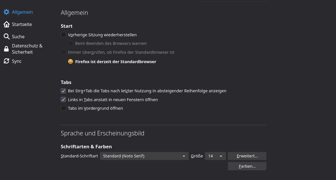Screen dimensions: 336x180
Task: Open the font Größe dropdown
Action: tap(215, 156)
